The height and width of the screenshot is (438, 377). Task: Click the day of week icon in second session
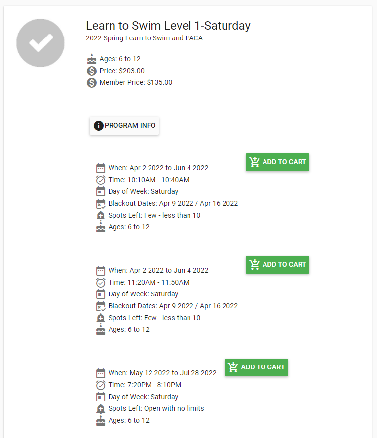coord(101,294)
